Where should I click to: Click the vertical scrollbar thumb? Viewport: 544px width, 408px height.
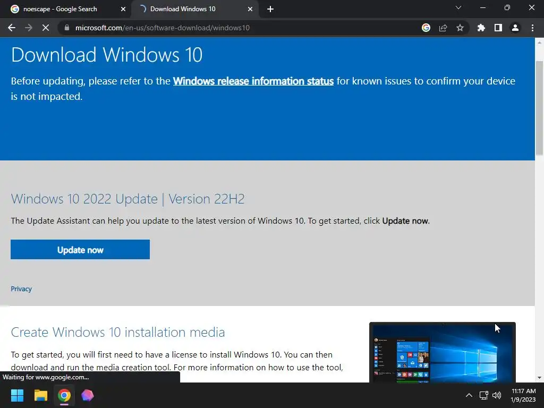(x=539, y=108)
